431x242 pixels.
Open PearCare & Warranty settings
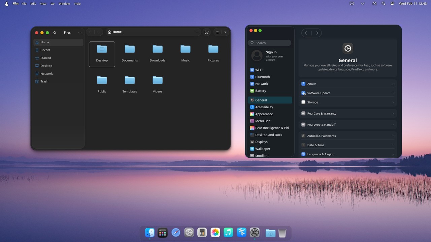pyautogui.click(x=347, y=114)
